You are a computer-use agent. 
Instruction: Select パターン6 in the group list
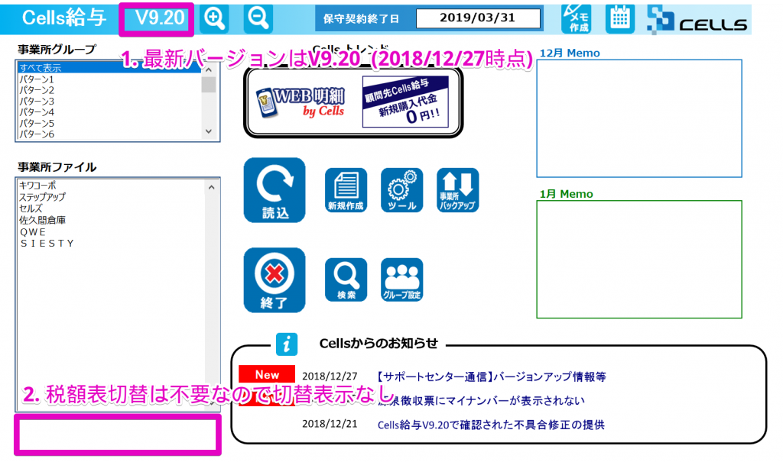[110, 134]
